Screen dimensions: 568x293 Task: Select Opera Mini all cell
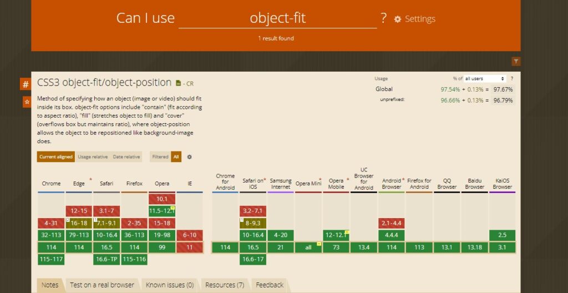[308, 247]
